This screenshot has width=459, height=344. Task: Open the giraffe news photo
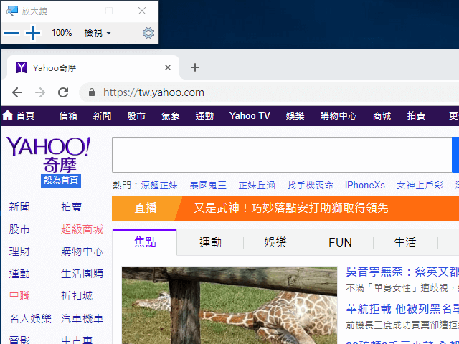coord(229,305)
